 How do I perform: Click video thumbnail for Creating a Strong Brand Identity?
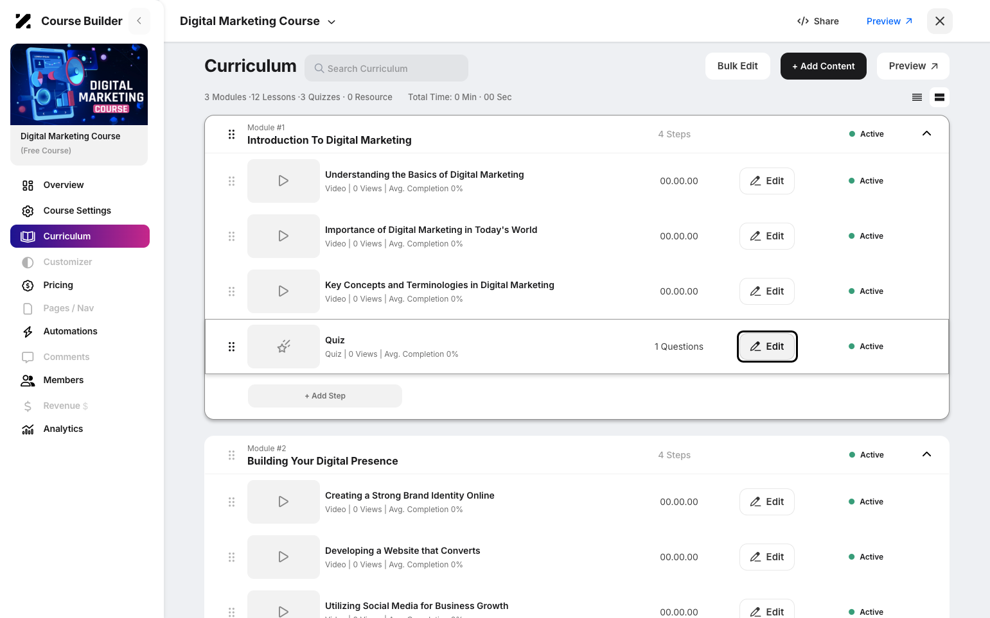pos(283,502)
